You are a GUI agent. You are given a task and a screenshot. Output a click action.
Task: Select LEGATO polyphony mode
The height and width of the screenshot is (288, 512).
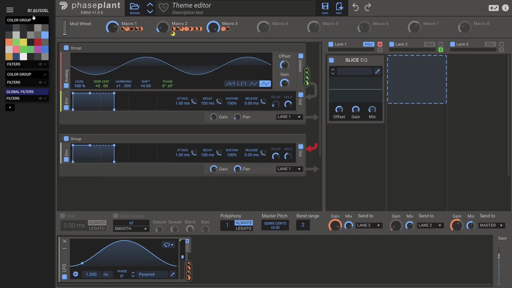[x=244, y=228]
